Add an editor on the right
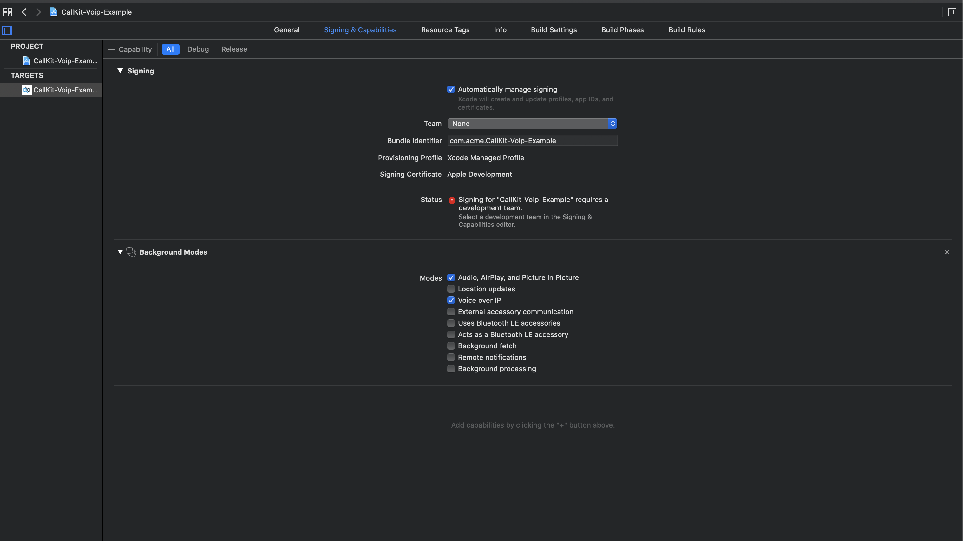The width and height of the screenshot is (963, 541). tap(952, 12)
